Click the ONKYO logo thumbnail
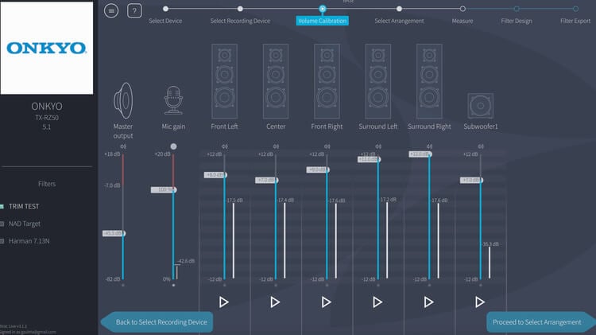This screenshot has width=596, height=335. pos(47,48)
